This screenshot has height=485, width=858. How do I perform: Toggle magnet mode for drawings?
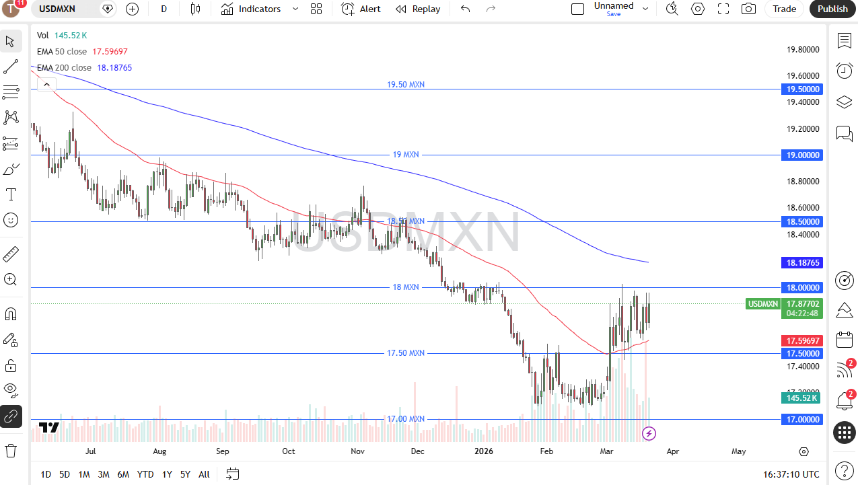click(x=11, y=314)
